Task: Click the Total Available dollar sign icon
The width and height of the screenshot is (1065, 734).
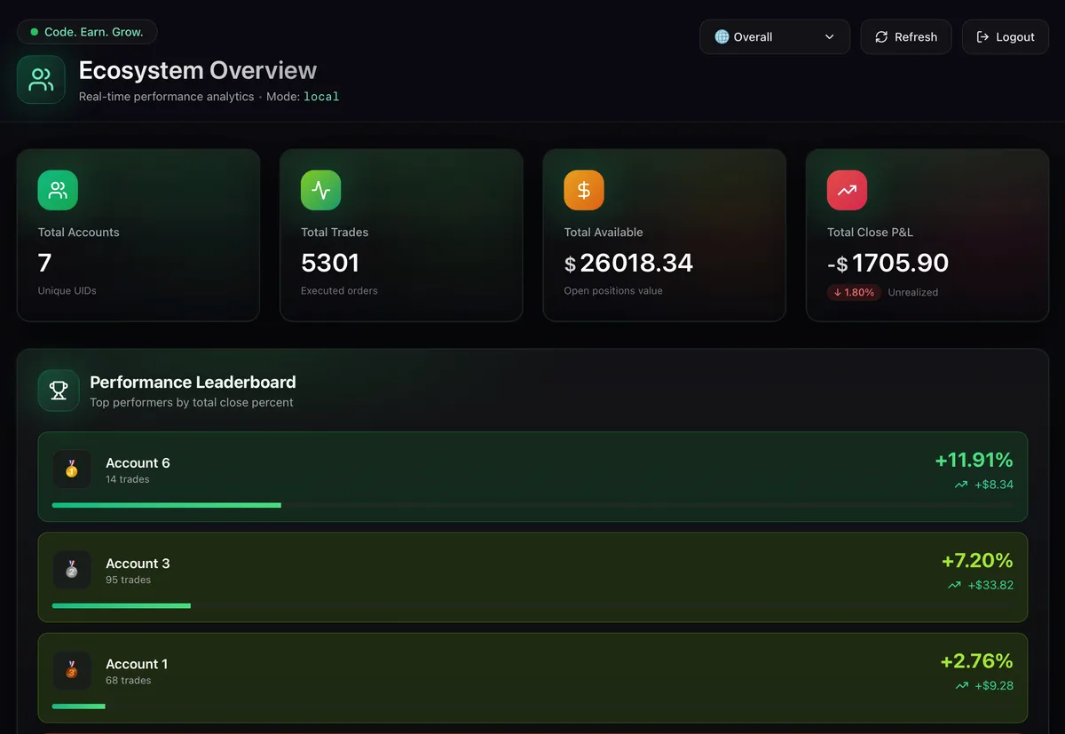Action: 583,189
